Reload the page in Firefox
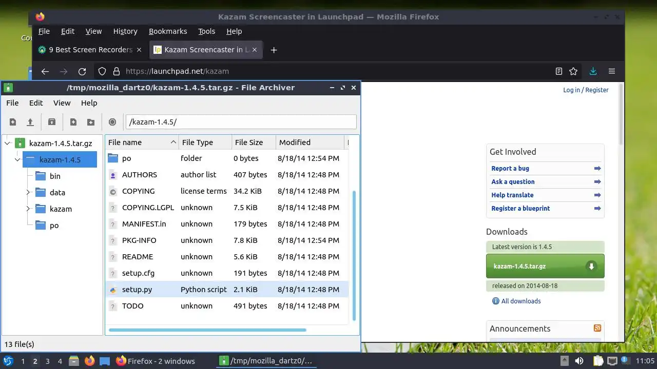Viewport: 657px width, 369px height. click(x=82, y=71)
